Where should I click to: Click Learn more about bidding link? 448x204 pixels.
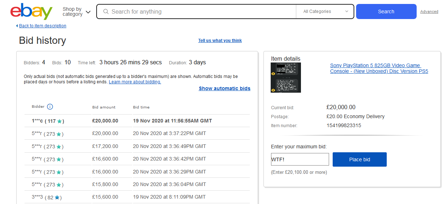tap(135, 82)
